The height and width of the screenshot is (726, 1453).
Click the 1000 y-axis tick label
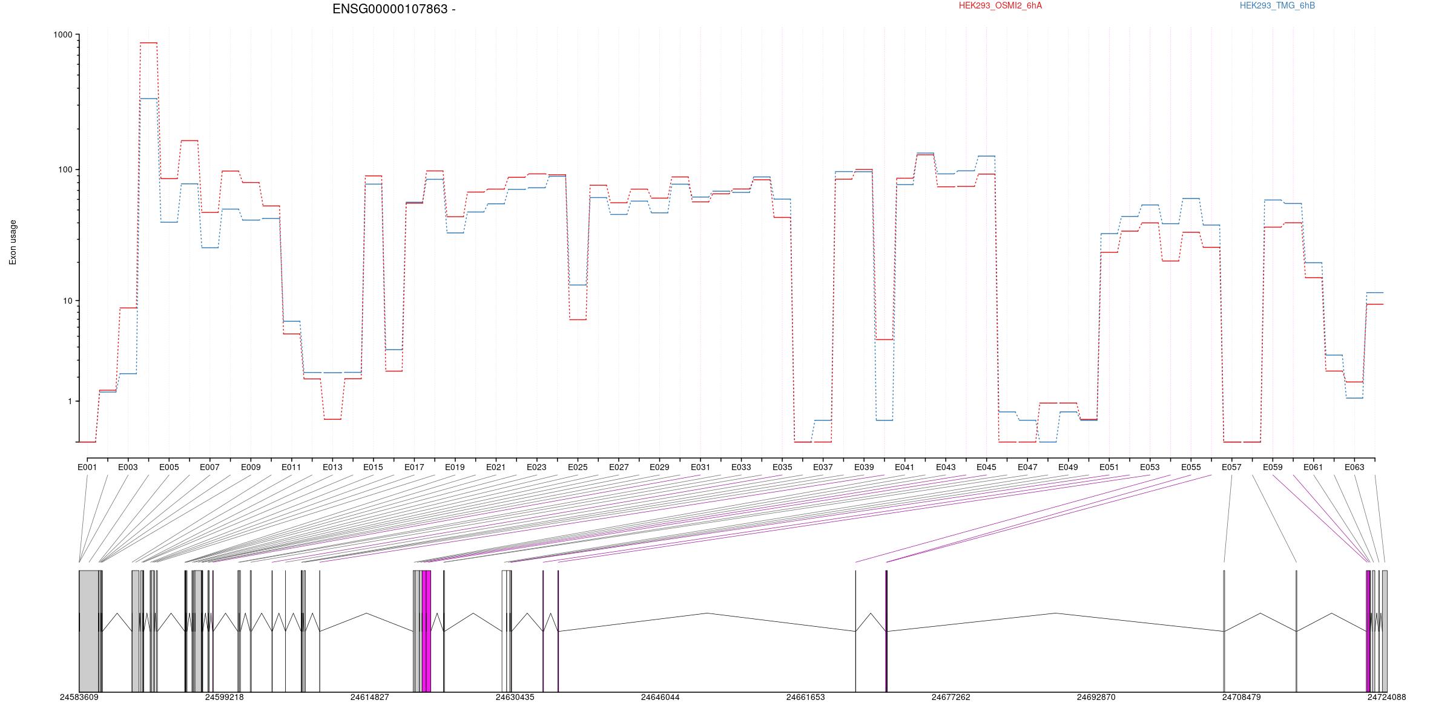63,35
